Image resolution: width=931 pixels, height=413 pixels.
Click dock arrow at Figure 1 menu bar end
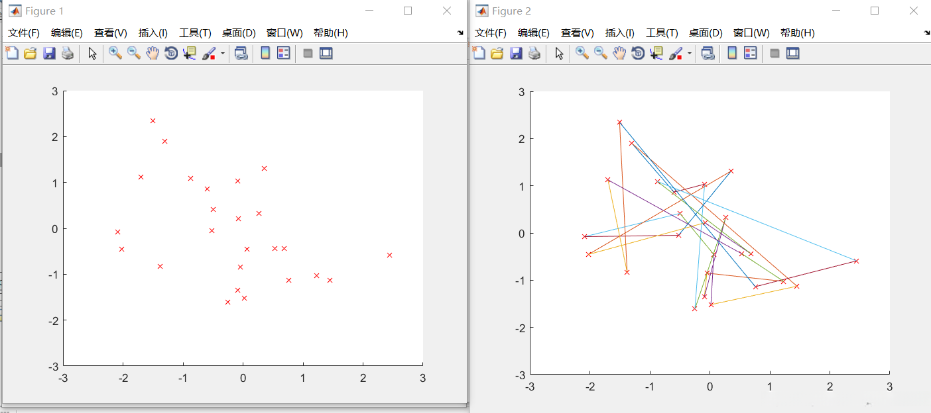[461, 32]
